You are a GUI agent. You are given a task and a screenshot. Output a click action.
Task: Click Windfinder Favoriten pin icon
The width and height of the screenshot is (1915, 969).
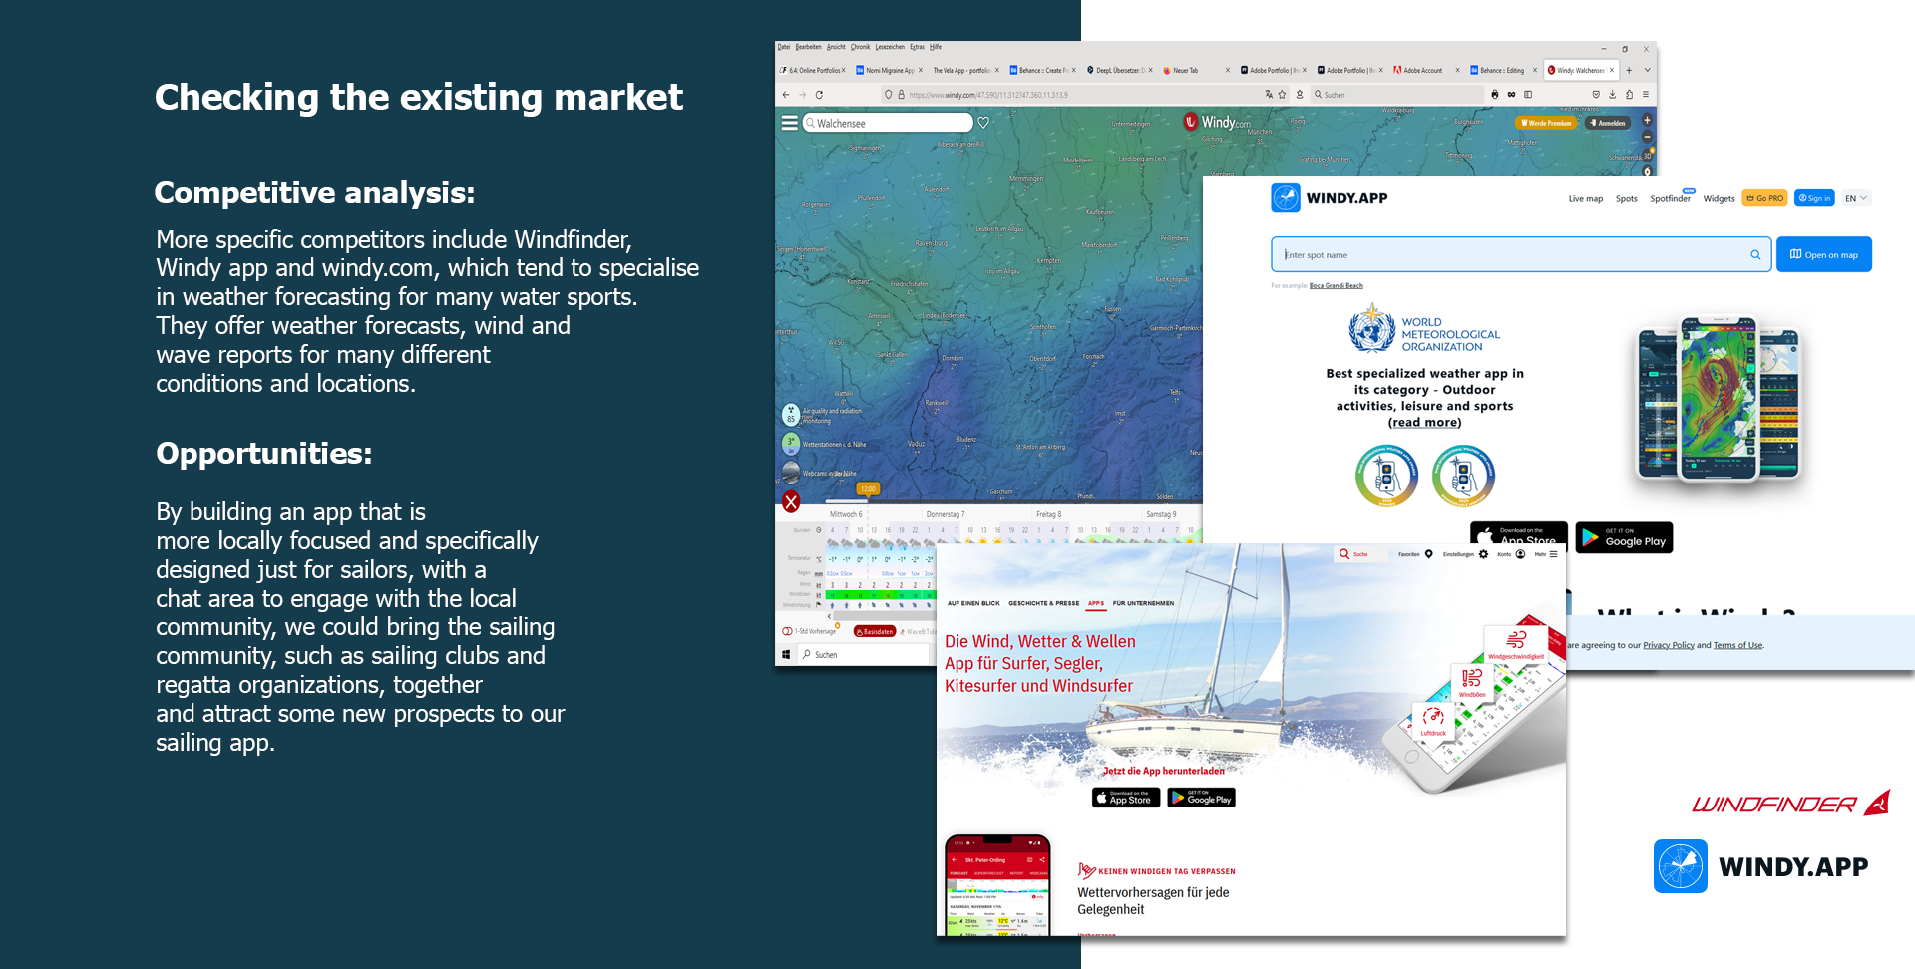pyautogui.click(x=1429, y=554)
